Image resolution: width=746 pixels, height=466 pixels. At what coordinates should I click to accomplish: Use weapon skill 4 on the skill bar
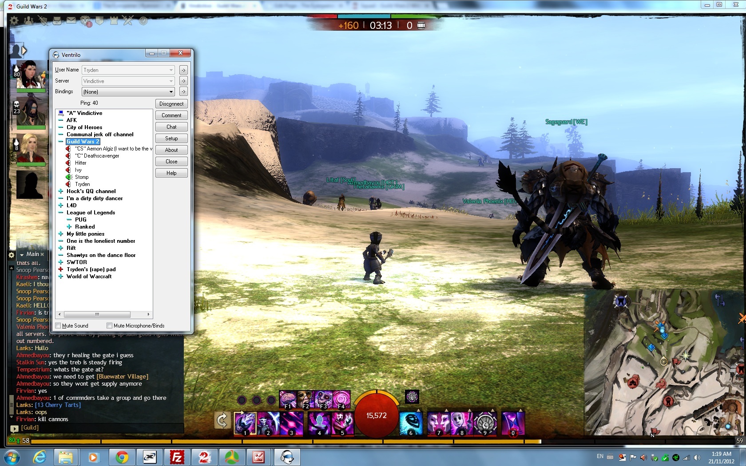(319, 423)
